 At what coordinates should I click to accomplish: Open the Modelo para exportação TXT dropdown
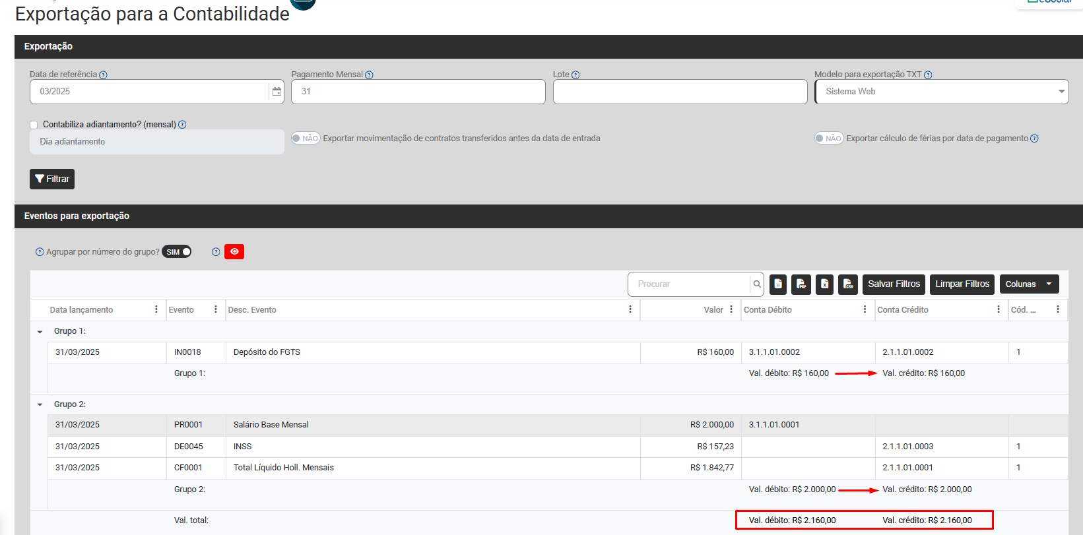(x=942, y=92)
